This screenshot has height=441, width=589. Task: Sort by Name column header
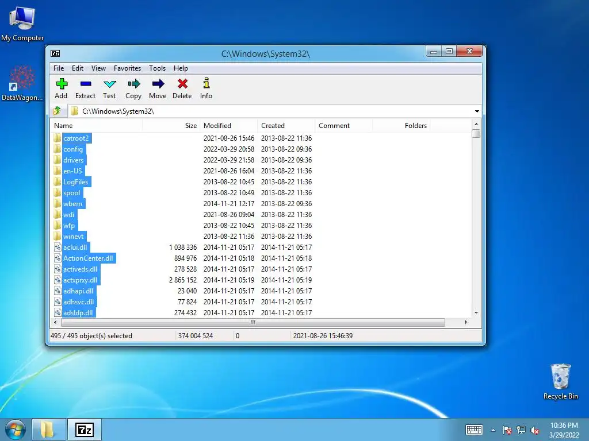pyautogui.click(x=96, y=126)
